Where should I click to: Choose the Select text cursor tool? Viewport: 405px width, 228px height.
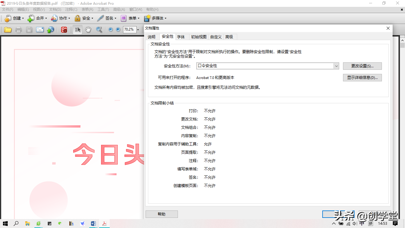coord(78,30)
